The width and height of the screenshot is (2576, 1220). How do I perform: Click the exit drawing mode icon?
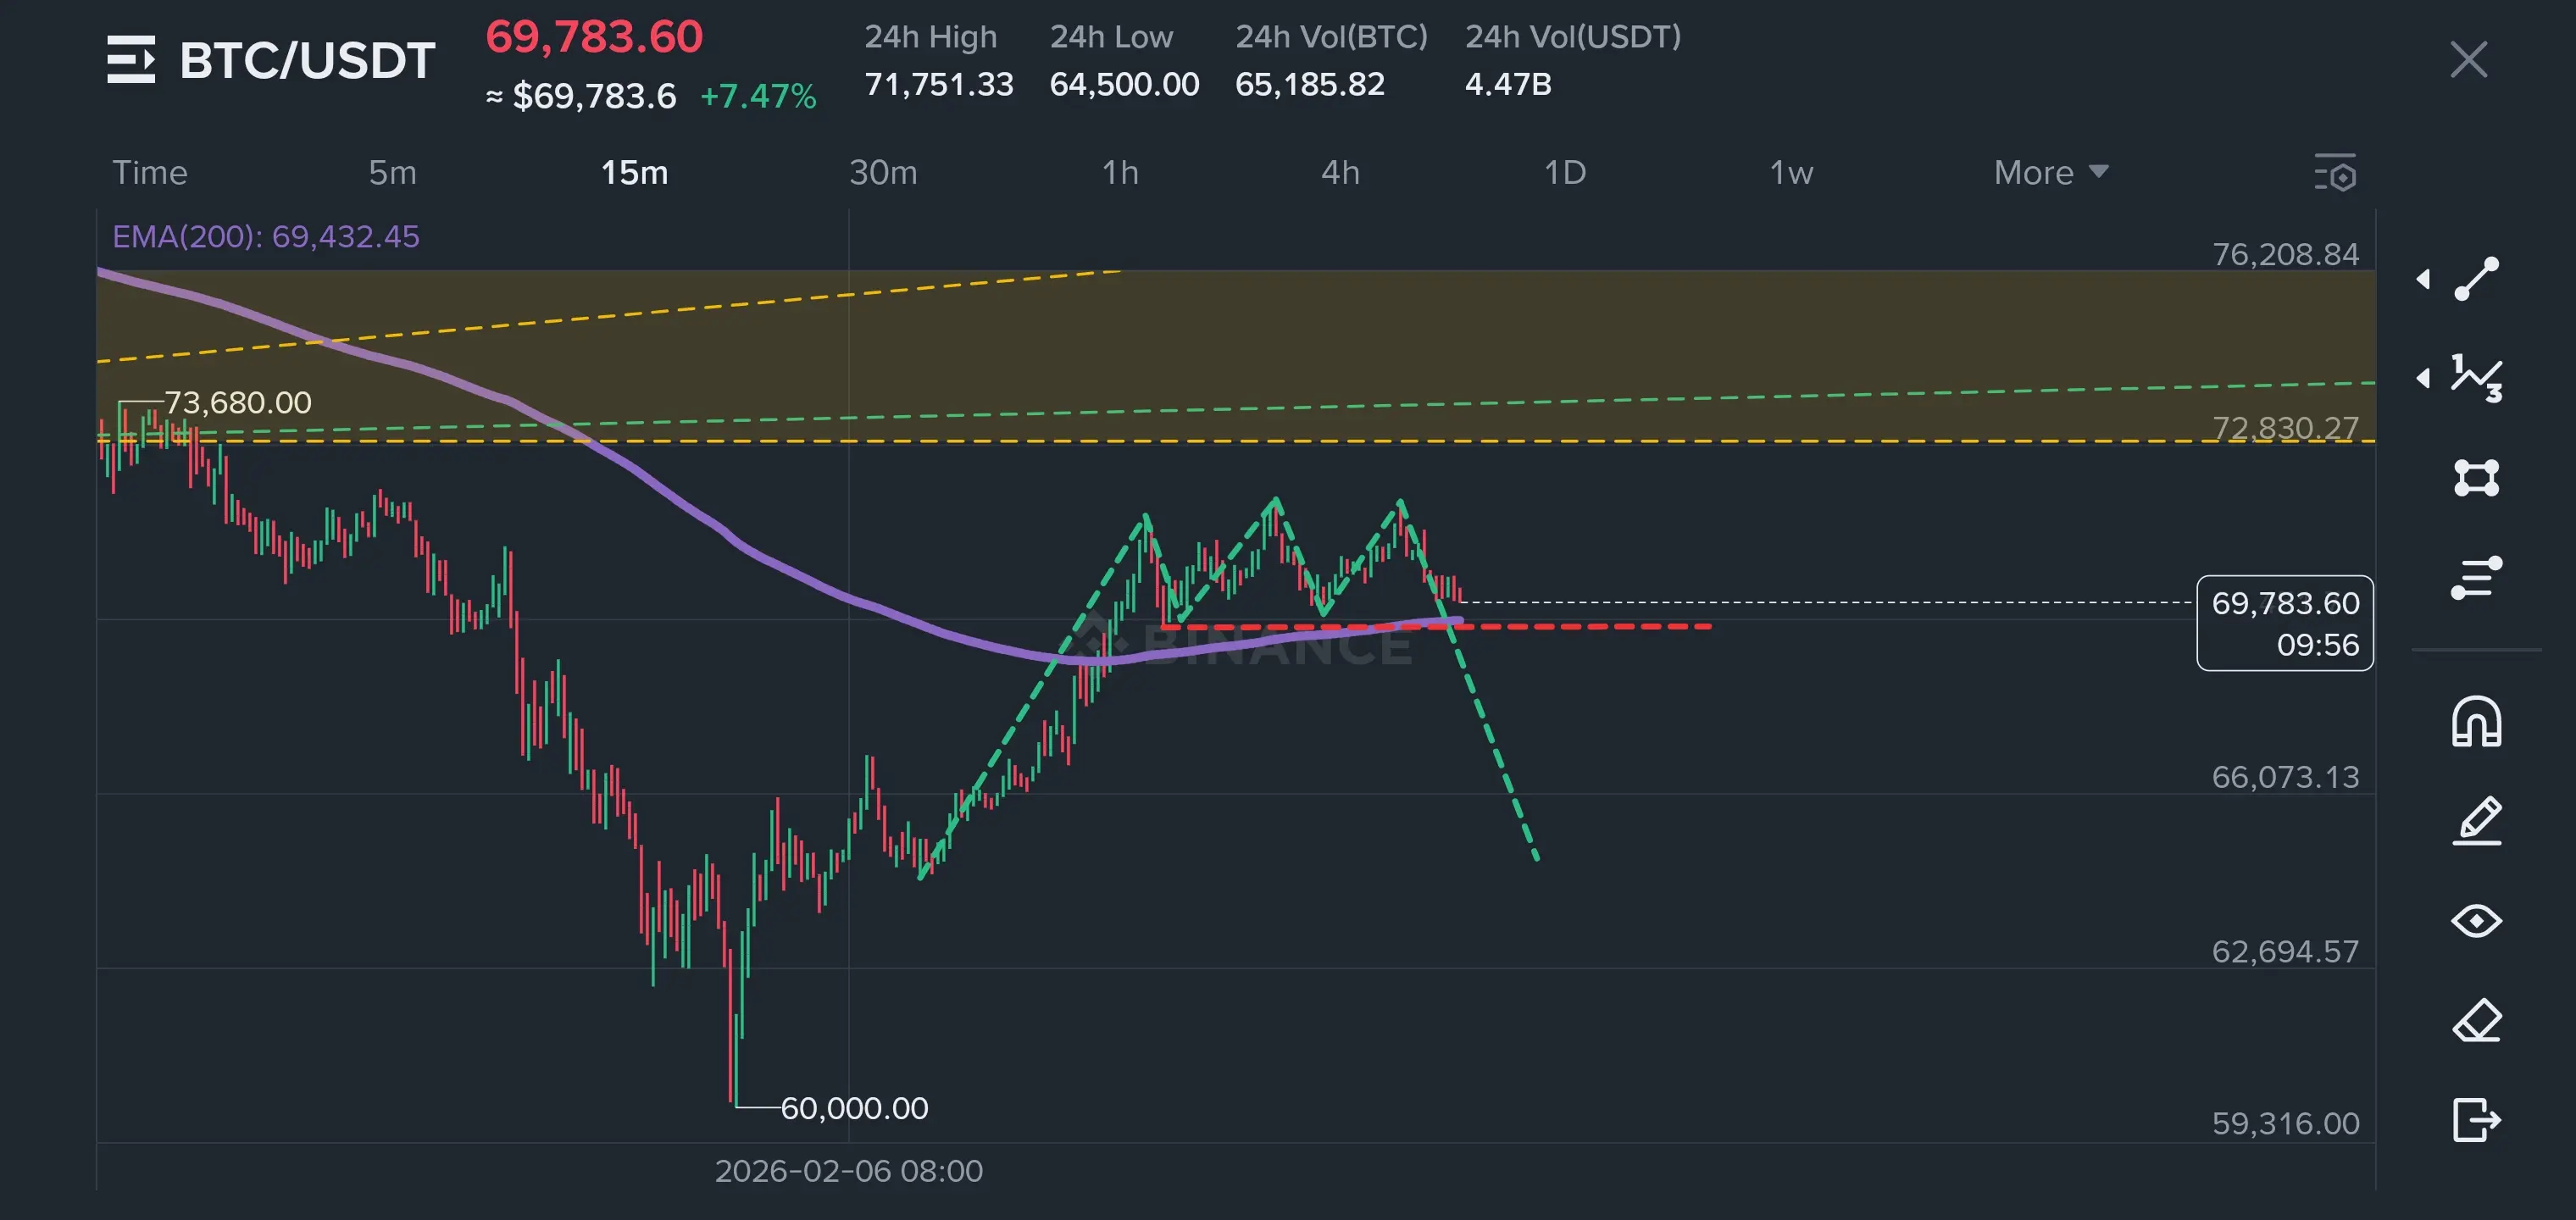2476,1119
